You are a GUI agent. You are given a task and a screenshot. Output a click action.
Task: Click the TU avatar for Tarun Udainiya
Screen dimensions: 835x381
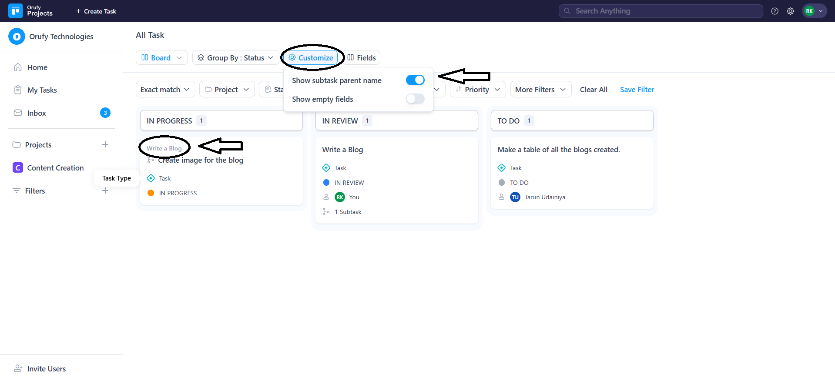coord(515,197)
